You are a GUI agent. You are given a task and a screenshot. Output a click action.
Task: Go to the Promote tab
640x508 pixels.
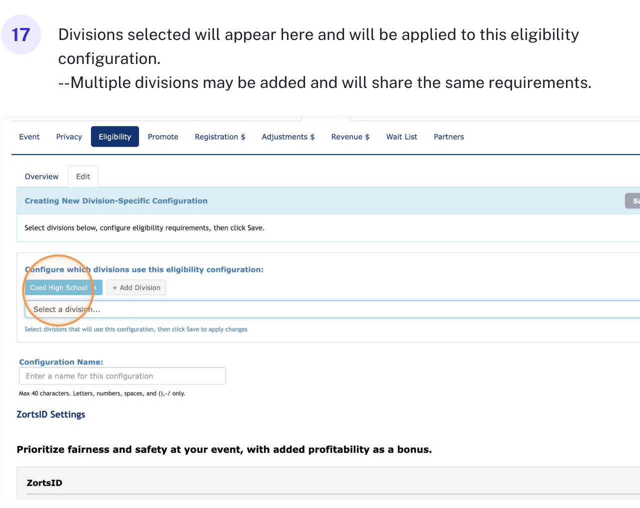coord(163,137)
